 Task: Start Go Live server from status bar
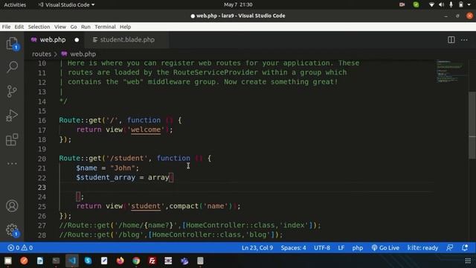pyautogui.click(x=385, y=248)
